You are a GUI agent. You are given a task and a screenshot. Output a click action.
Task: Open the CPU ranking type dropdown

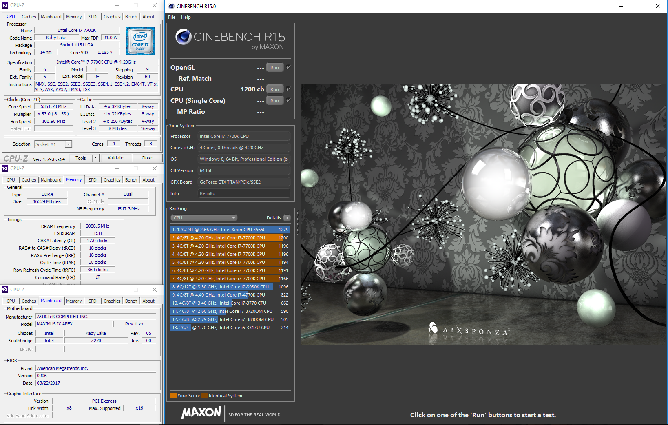(203, 218)
